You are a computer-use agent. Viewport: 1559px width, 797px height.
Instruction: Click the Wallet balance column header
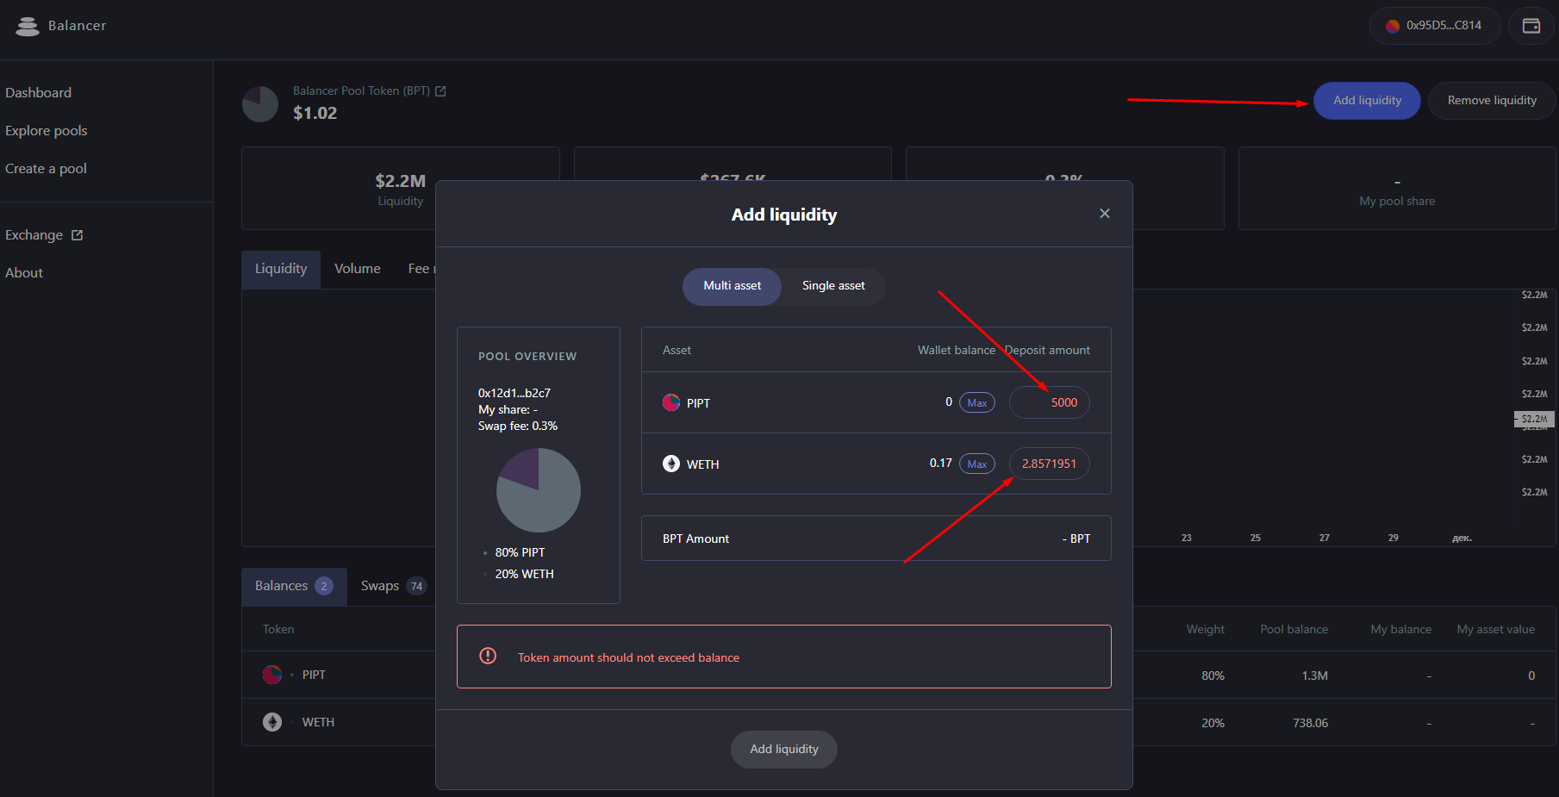[956, 350]
